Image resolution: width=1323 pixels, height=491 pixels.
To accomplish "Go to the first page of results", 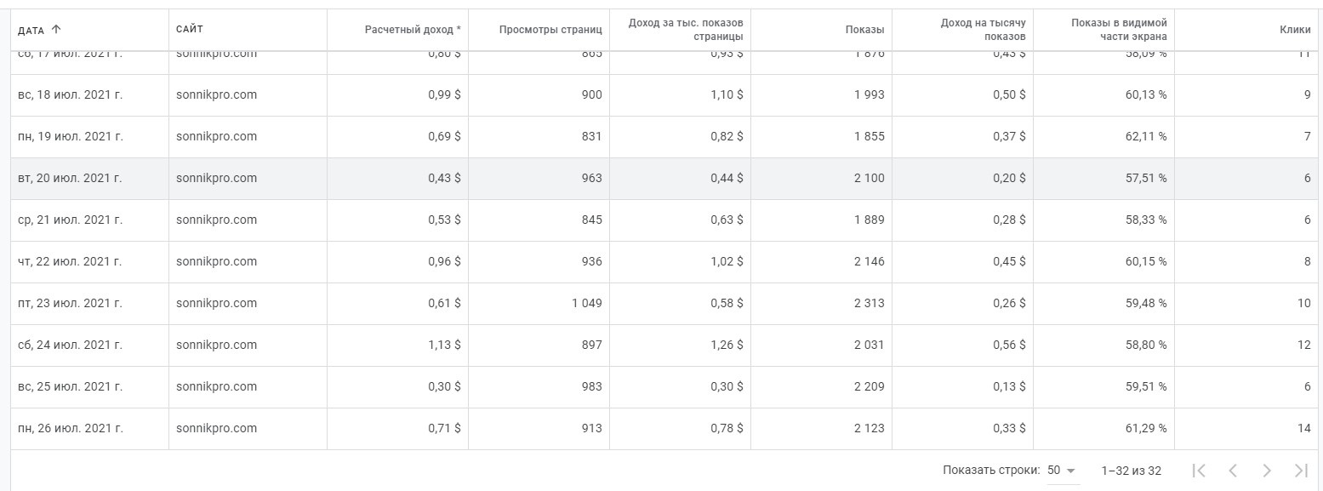I will click(x=1200, y=471).
